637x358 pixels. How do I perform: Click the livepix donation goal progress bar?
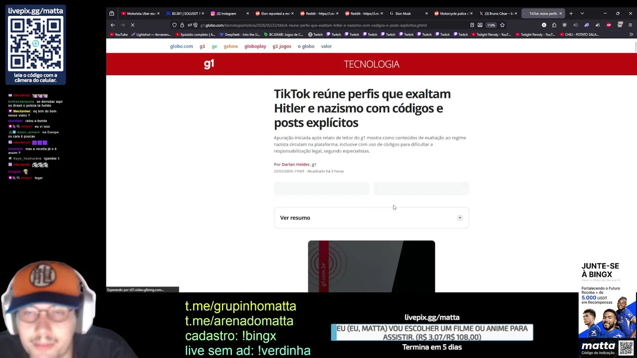pos(432,333)
